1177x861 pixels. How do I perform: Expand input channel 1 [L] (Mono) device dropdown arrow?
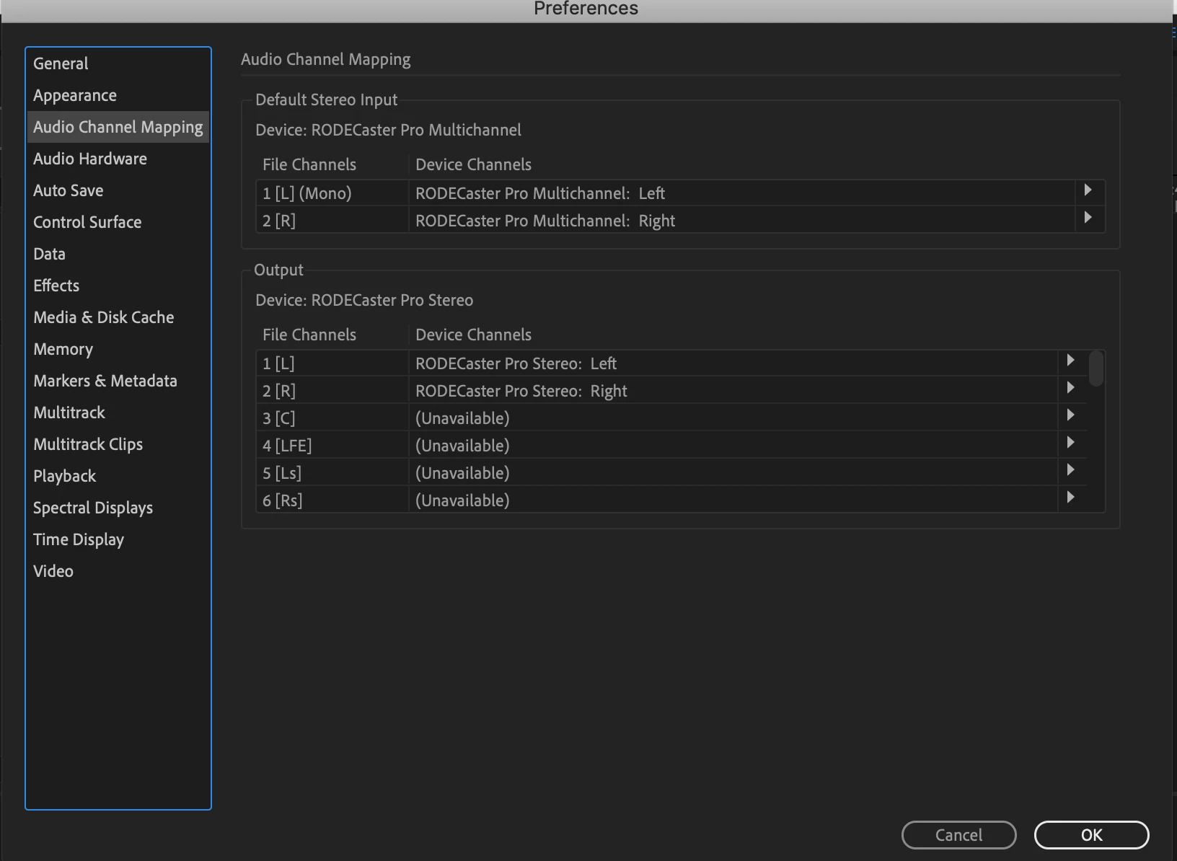click(1088, 190)
